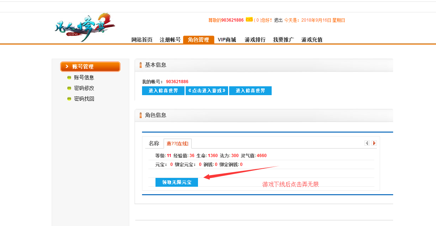Open 游戏排行 navigation item
The image size is (436, 226).
255,40
